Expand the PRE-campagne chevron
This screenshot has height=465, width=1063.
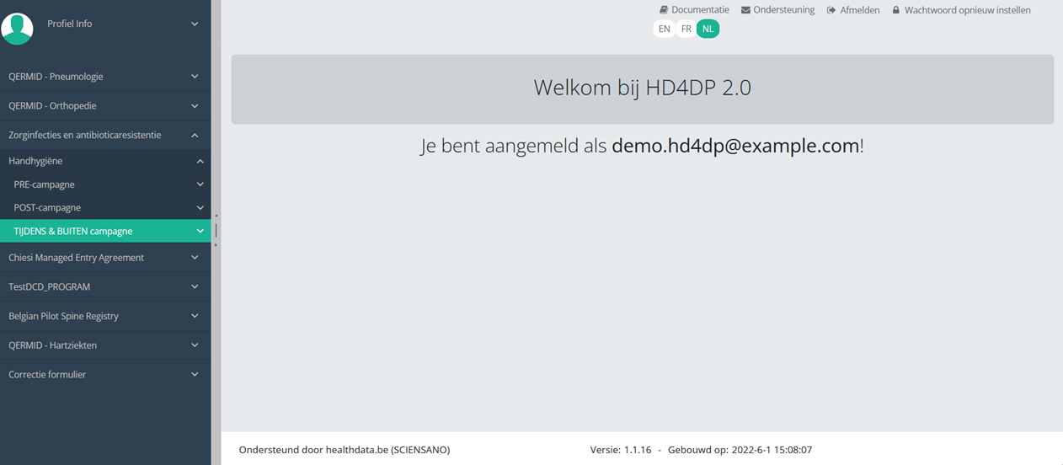point(200,184)
